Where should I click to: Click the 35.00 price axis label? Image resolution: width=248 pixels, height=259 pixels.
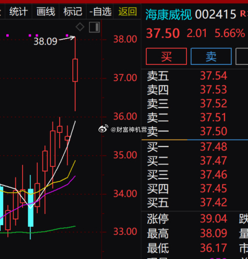click(125, 155)
